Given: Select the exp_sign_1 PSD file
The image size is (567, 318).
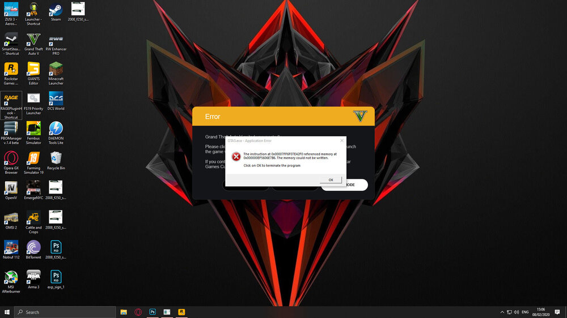Looking at the screenshot, I should (56, 280).
